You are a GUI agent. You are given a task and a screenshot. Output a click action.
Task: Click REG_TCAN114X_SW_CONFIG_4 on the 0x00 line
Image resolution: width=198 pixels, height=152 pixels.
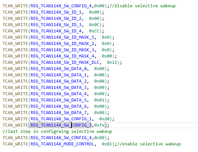click(61, 6)
